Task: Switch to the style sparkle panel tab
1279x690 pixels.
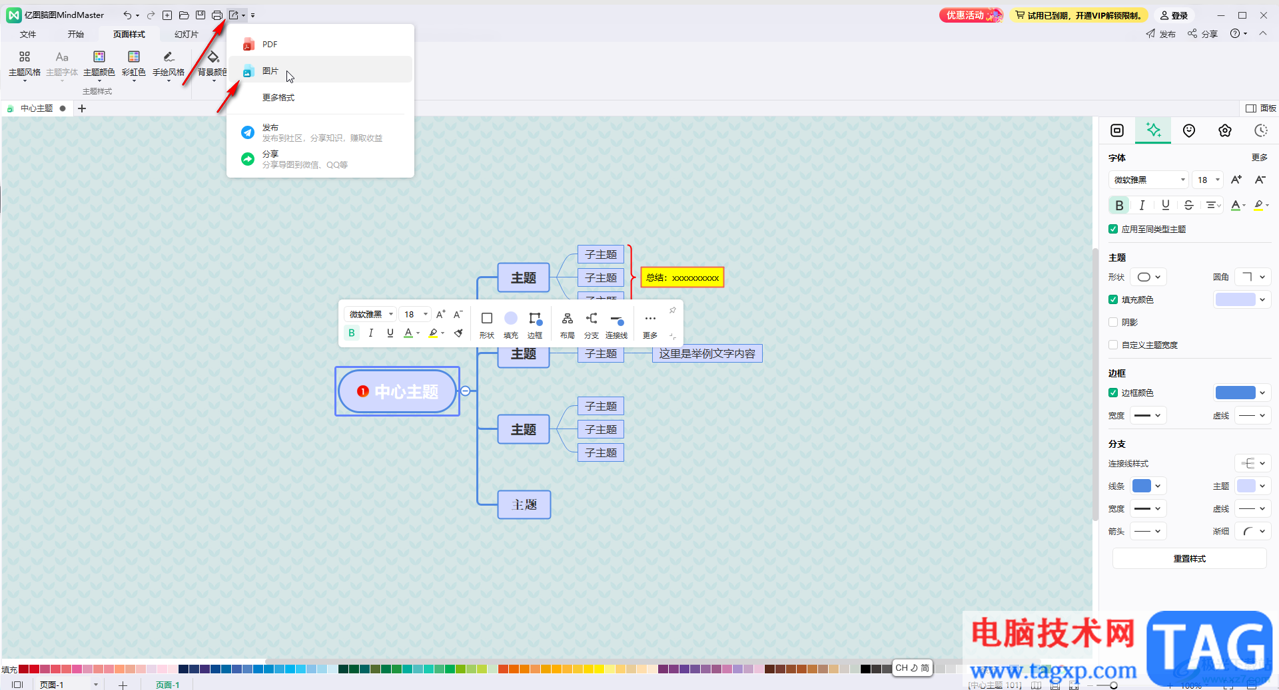Action: pyautogui.click(x=1153, y=130)
